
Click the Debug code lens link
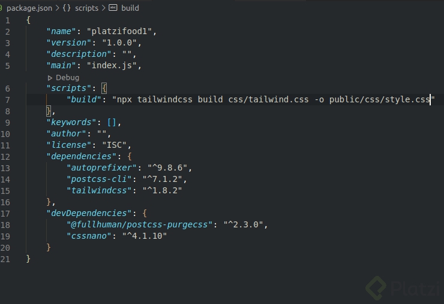click(67, 78)
